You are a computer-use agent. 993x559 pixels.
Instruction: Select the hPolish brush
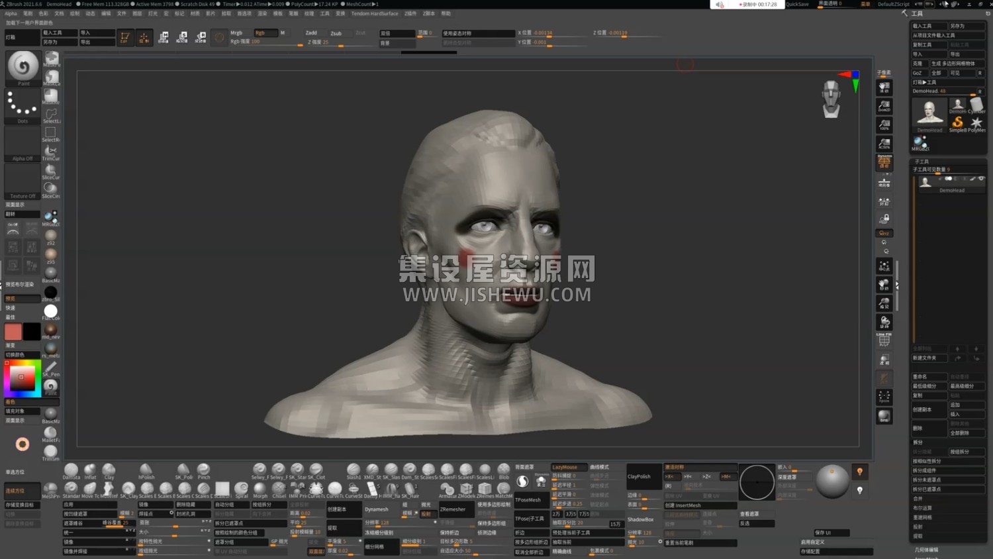[146, 471]
